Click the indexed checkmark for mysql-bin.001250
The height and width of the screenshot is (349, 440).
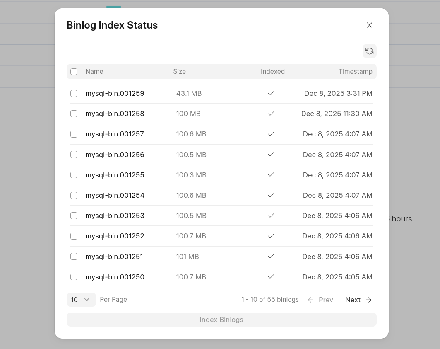271,277
